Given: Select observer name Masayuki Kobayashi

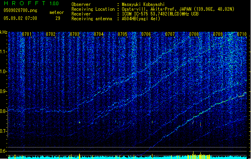Looking at the screenshot, I should 143,4.
